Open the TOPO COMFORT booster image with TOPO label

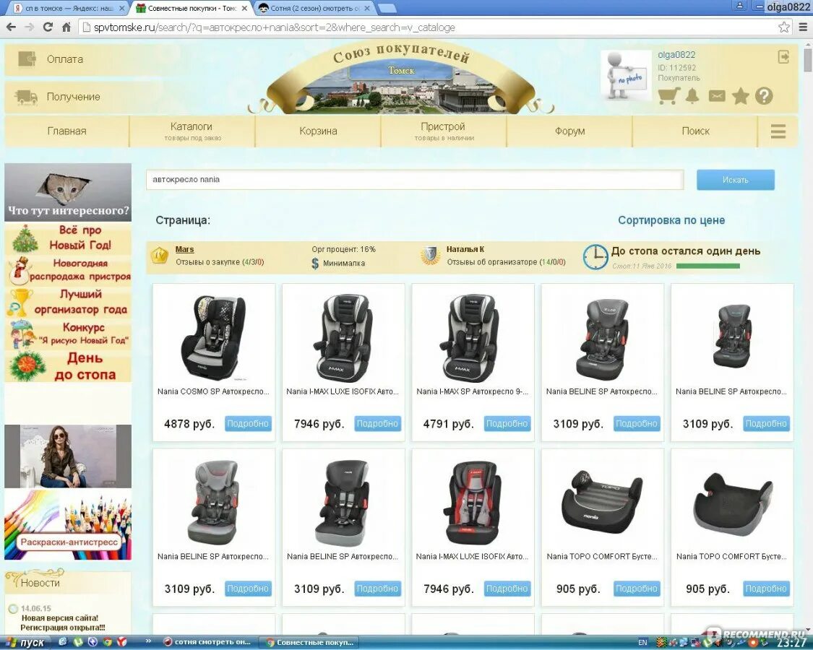[x=601, y=501]
